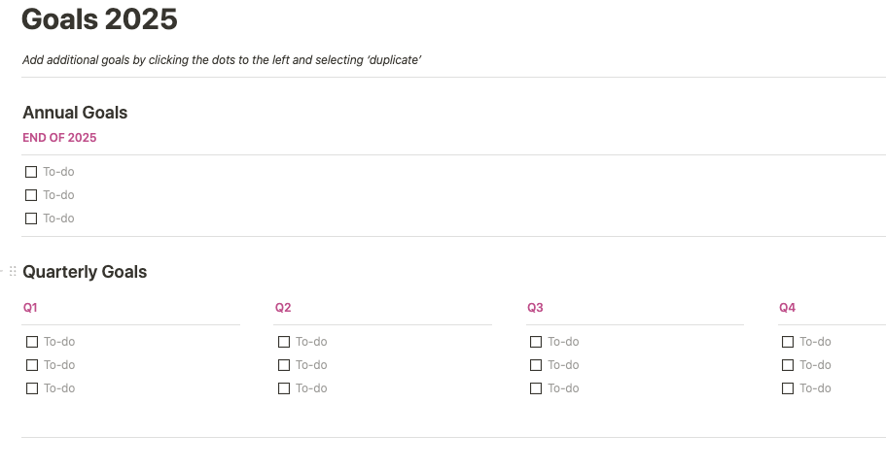Click the italic 'Add additional goals' instruction text

pos(222,60)
